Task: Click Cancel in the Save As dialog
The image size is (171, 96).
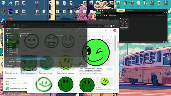Action: coord(82,65)
